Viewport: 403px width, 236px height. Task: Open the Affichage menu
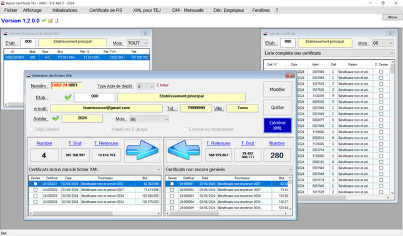32,10
